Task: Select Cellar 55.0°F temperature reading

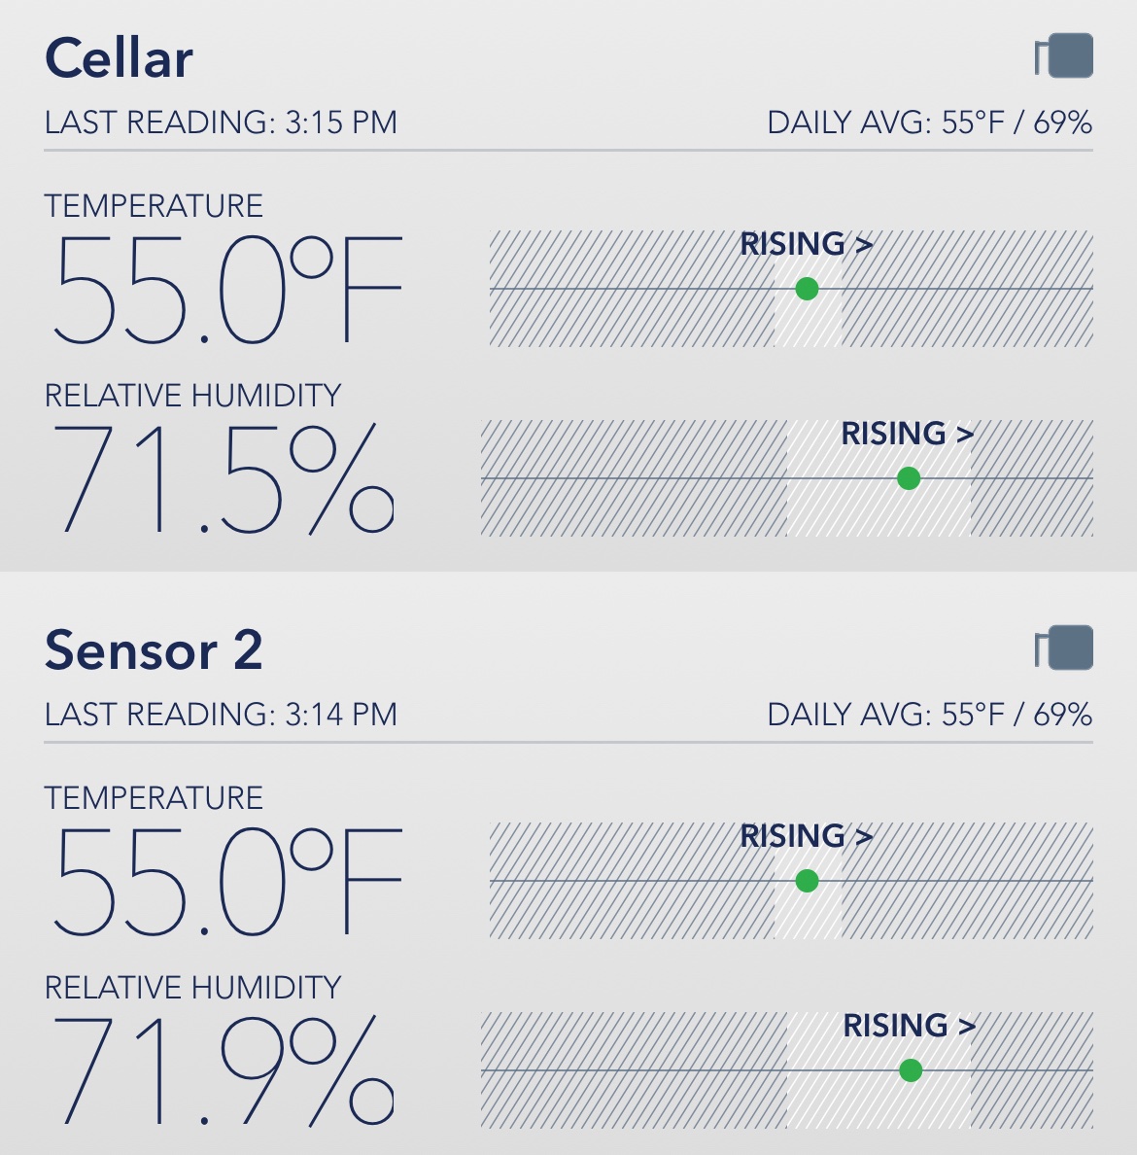Action: [x=226, y=290]
